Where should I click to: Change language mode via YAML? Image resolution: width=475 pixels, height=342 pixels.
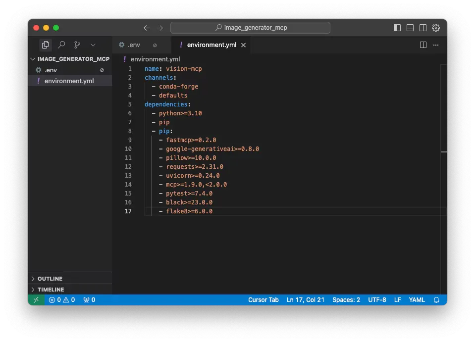(417, 299)
